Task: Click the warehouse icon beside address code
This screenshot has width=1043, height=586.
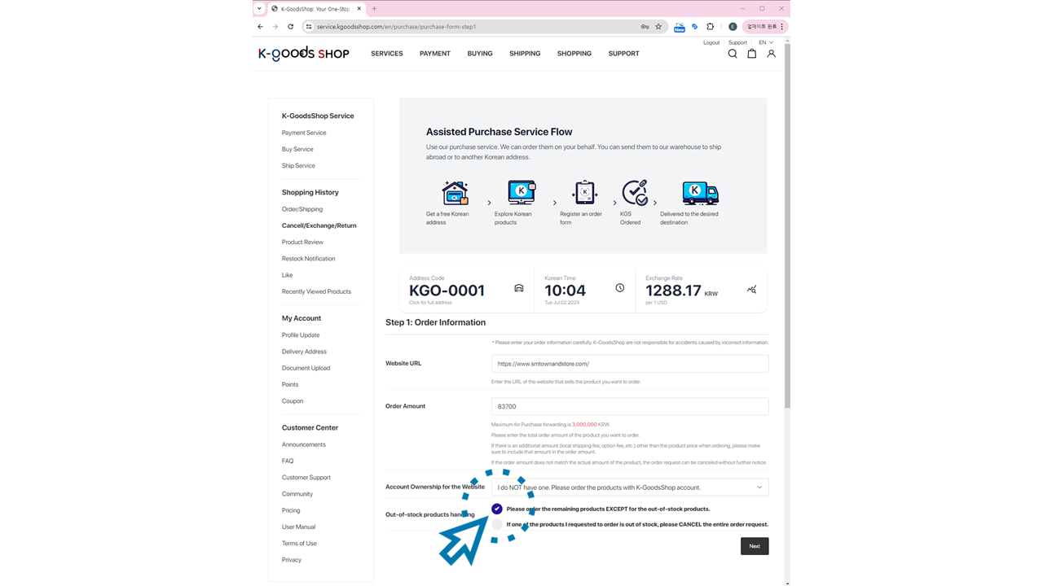Action: (x=518, y=288)
